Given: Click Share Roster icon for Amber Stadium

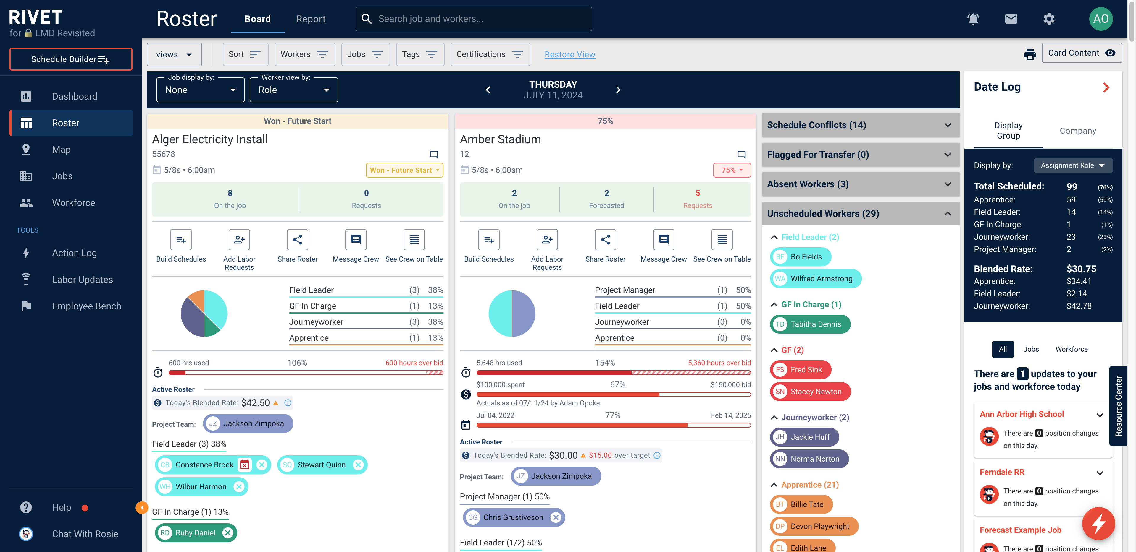Looking at the screenshot, I should 605,240.
